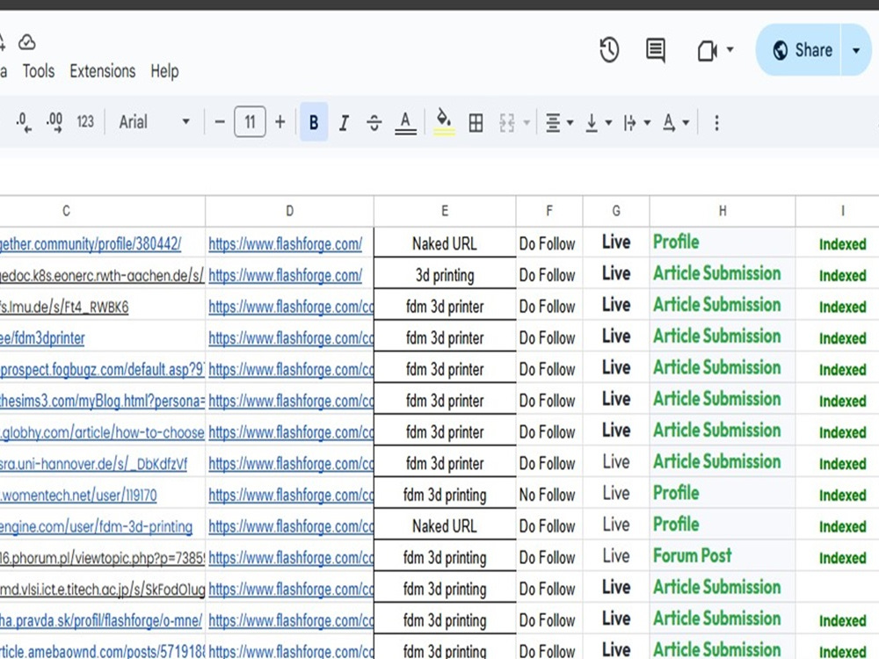Select 'Do Follow' in titech.ac.jp row
Image resolution: width=879 pixels, height=659 pixels.
pos(548,589)
